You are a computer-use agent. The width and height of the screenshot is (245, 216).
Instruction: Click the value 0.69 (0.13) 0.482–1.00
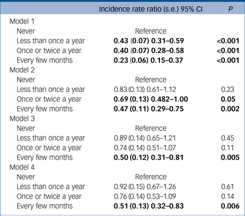[x=151, y=99]
